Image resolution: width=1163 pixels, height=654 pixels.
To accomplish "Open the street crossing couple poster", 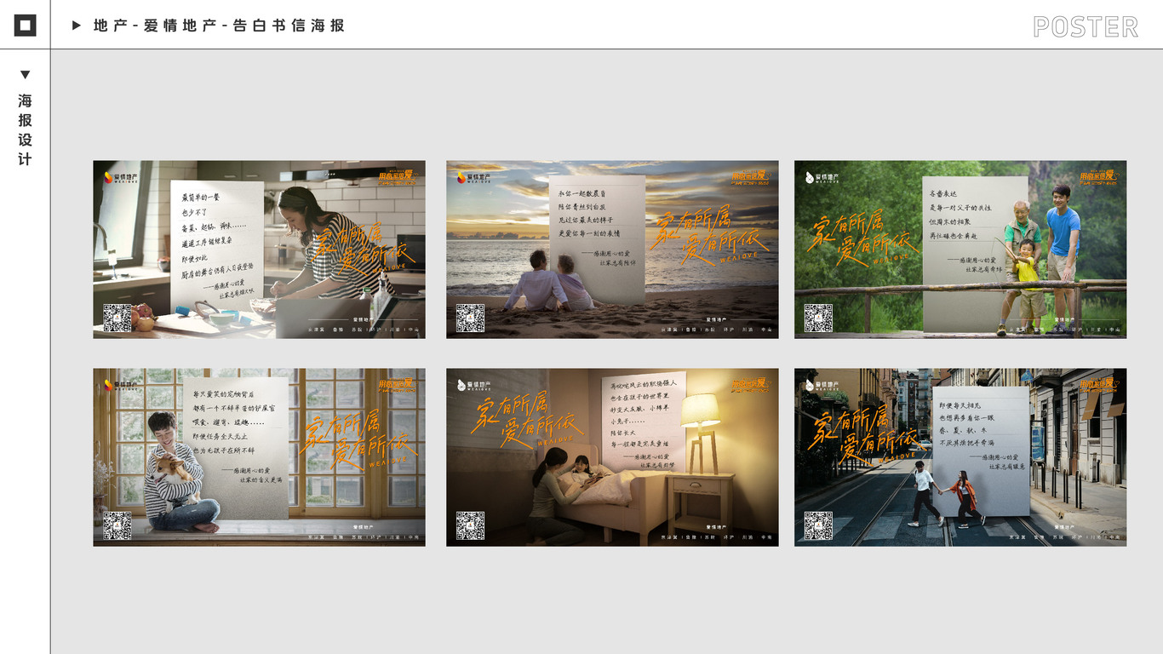I will (960, 457).
